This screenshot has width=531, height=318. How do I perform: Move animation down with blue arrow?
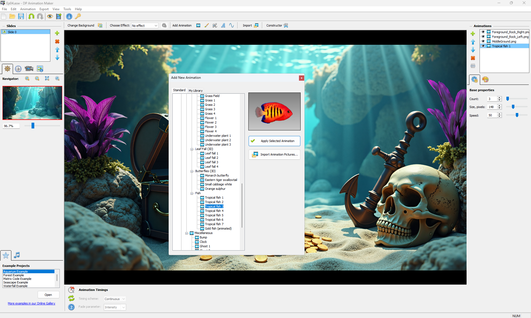(x=473, y=50)
